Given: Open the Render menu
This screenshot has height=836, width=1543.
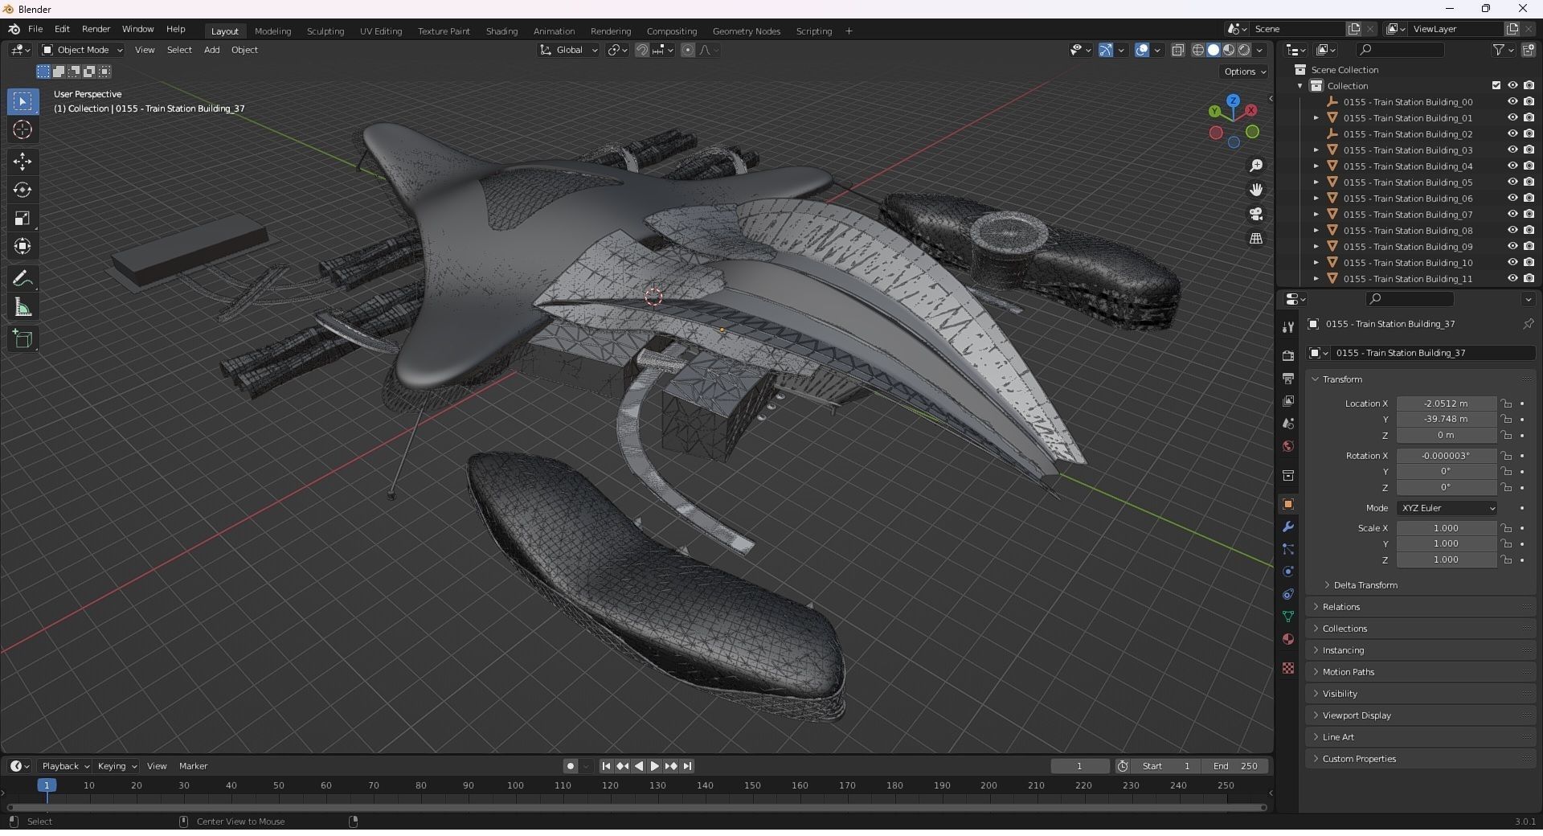Looking at the screenshot, I should [96, 29].
